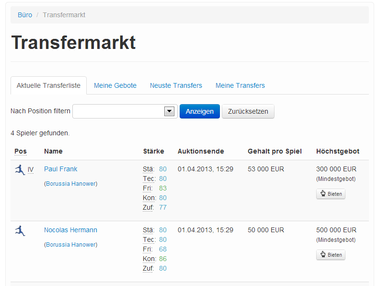This screenshot has width=378, height=286.
Task: Click the Stä label in Paul Frank's row
Action: [148, 169]
